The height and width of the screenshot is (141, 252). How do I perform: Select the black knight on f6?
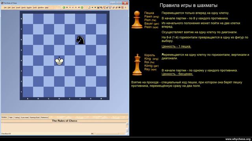[80, 40]
